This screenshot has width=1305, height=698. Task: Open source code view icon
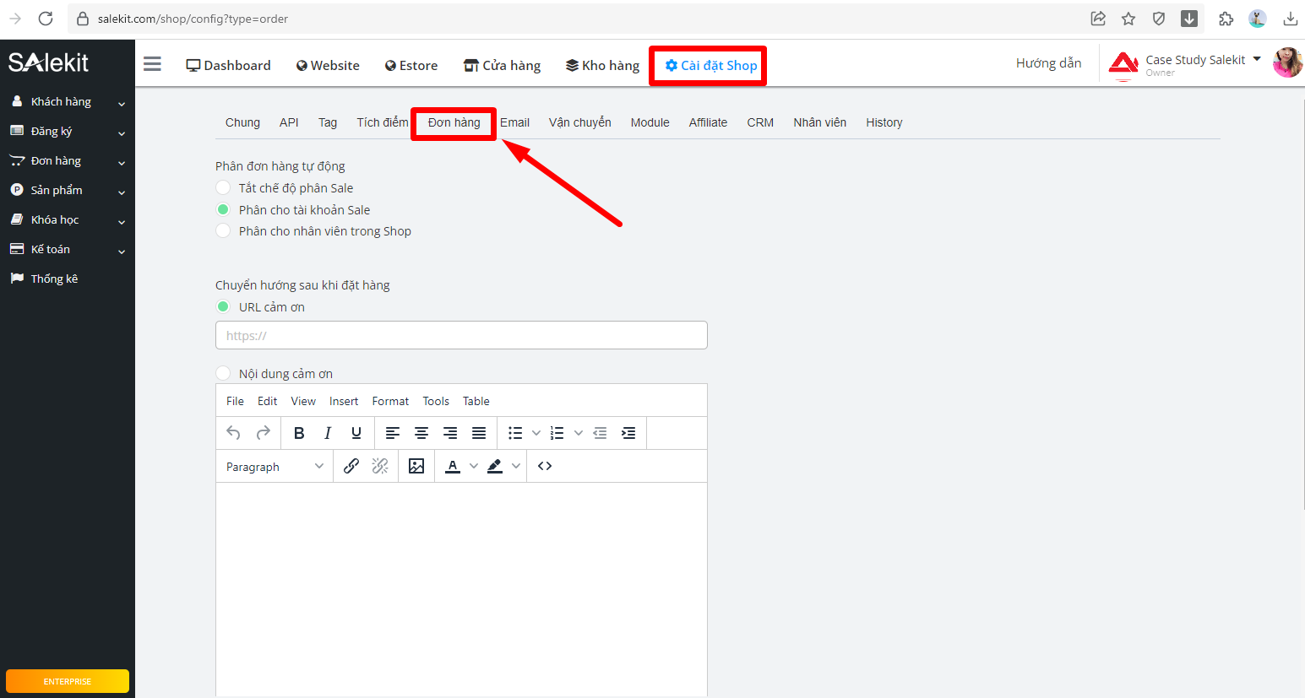click(x=545, y=466)
